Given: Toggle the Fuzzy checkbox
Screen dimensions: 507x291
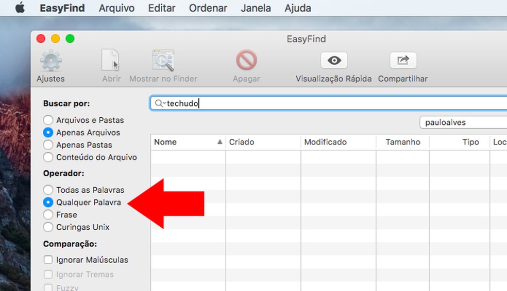Looking at the screenshot, I should coord(48,287).
